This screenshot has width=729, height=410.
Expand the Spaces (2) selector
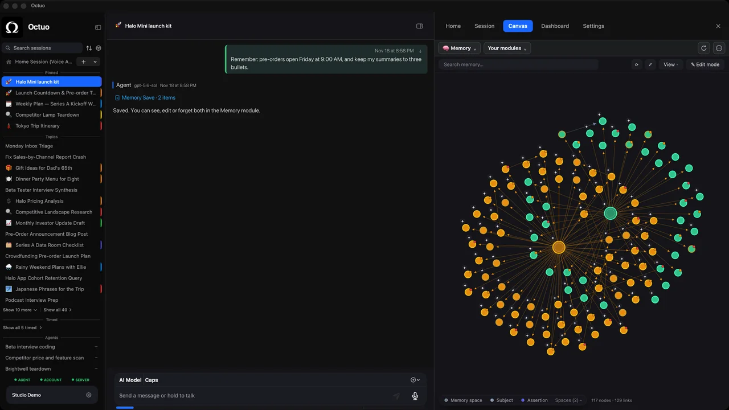(x=568, y=400)
